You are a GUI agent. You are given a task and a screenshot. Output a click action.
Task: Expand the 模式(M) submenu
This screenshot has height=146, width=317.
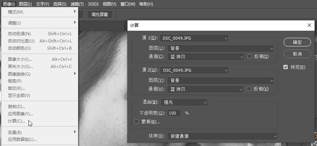[x=39, y=12]
